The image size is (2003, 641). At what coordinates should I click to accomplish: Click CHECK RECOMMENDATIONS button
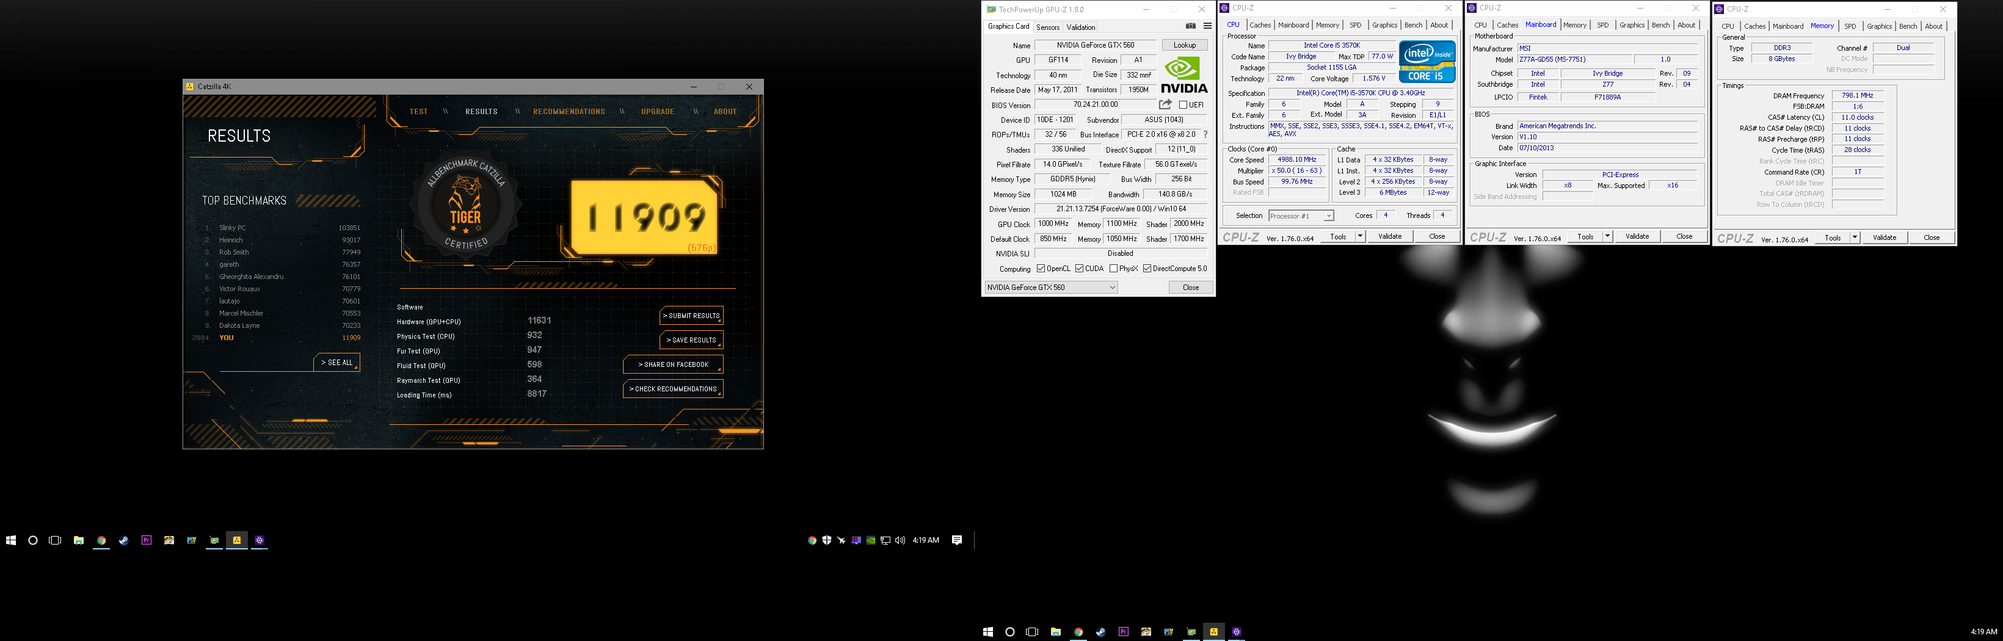point(674,389)
